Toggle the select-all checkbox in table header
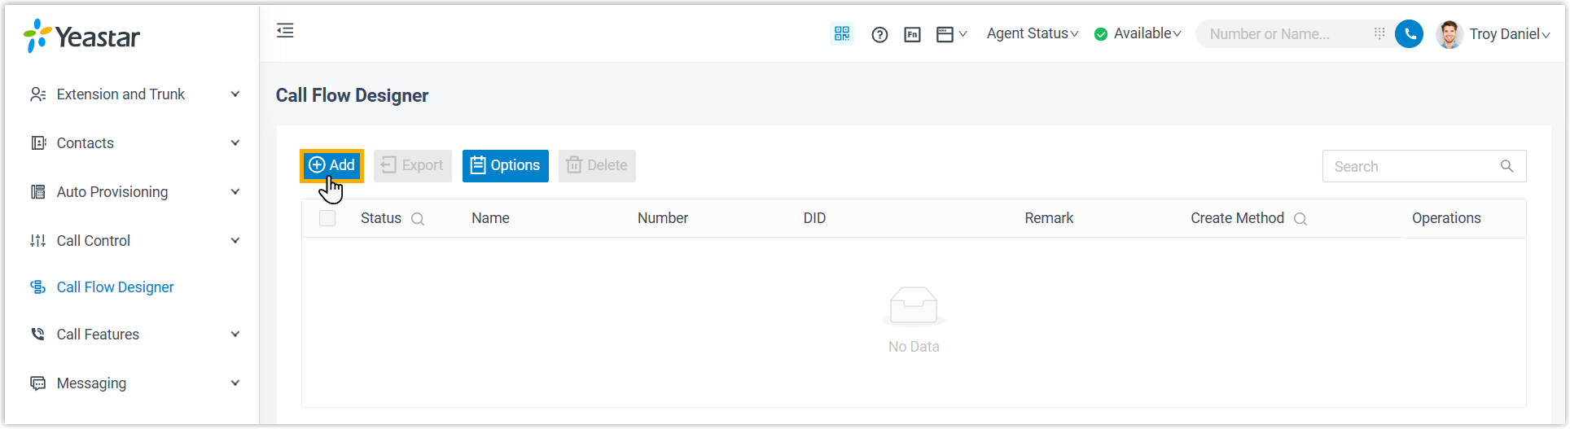1570x429 pixels. pos(327,218)
